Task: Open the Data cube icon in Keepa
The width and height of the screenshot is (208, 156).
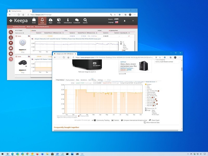Action: [59, 21]
